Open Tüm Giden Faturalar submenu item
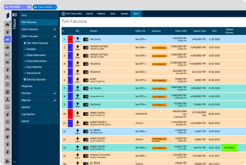Image resolution: width=246 pixels, height=165 pixels. point(40,43)
